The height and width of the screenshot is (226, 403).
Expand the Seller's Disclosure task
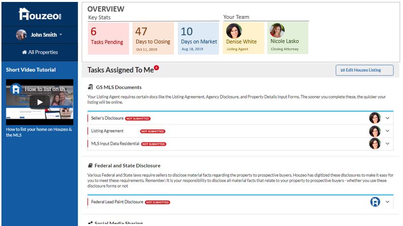[x=388, y=118]
